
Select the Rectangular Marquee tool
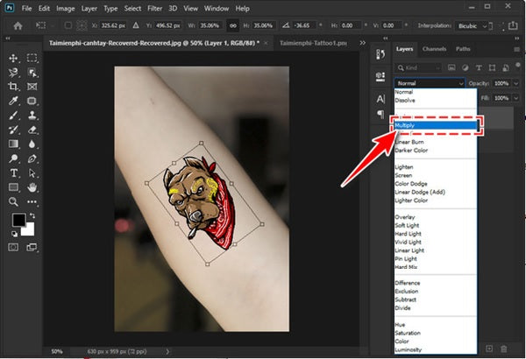[32, 58]
